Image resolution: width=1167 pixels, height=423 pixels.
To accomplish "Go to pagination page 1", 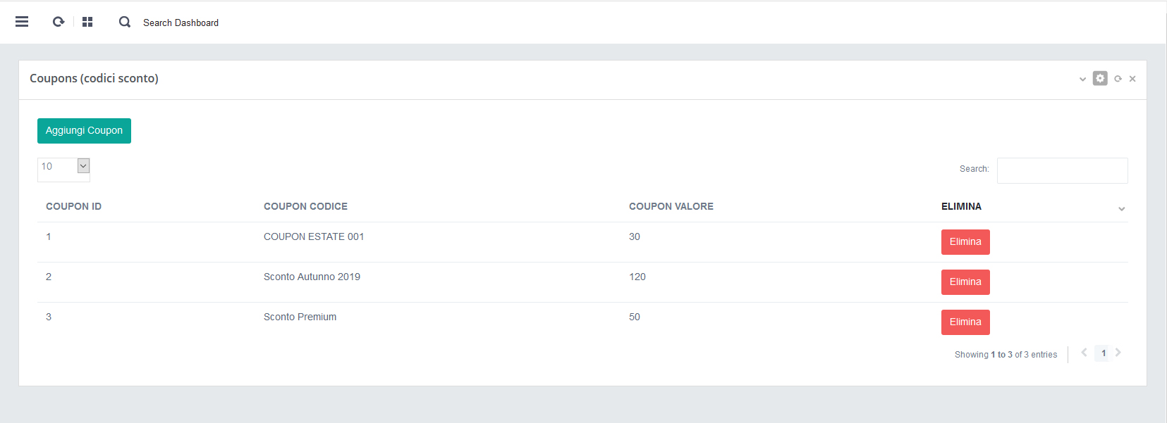I will (x=1103, y=353).
